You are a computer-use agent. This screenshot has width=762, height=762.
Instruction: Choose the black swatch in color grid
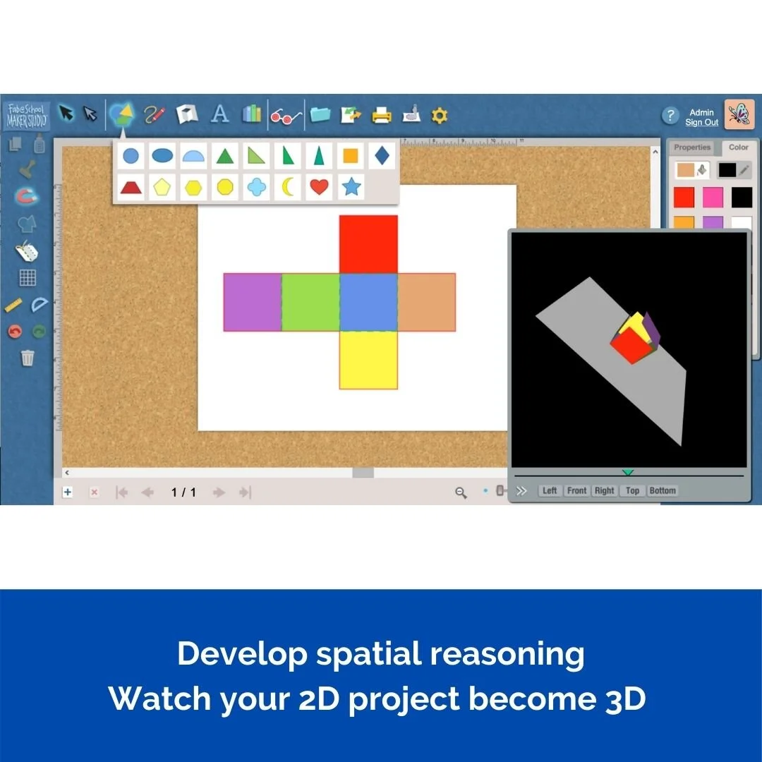pos(742,198)
